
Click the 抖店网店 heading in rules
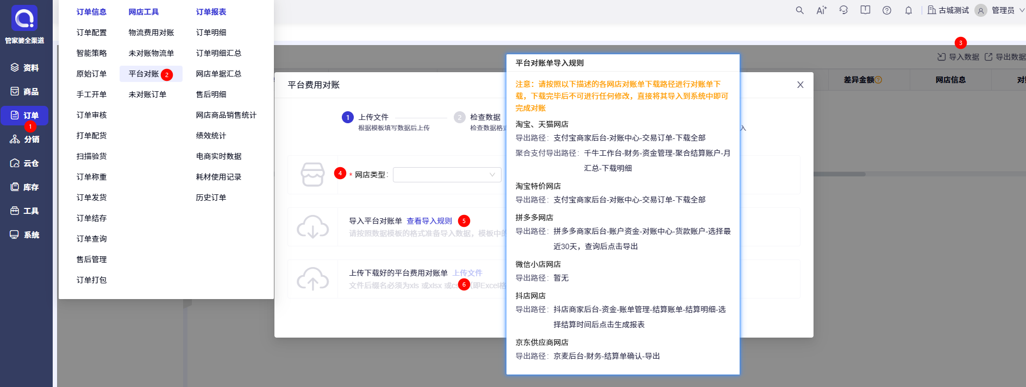[x=530, y=296]
